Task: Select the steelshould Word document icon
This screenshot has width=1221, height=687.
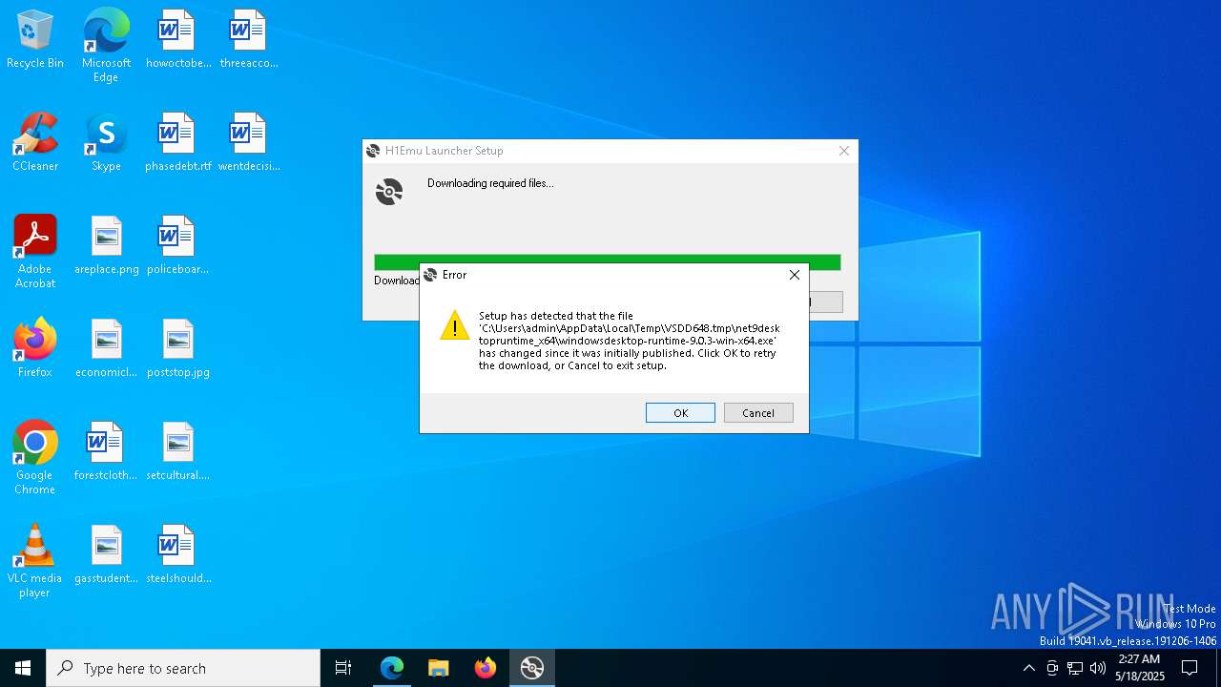Action: [x=177, y=555]
